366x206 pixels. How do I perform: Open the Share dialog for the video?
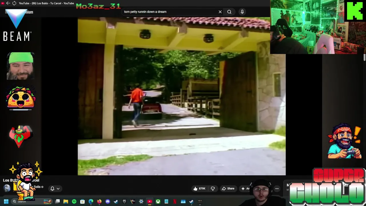[x=228, y=189]
